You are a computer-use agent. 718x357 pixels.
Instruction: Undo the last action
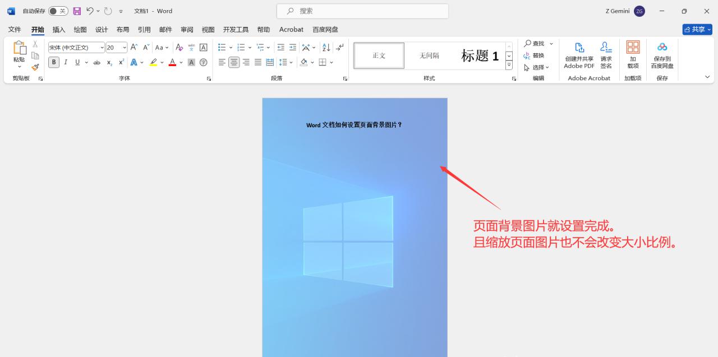point(90,11)
